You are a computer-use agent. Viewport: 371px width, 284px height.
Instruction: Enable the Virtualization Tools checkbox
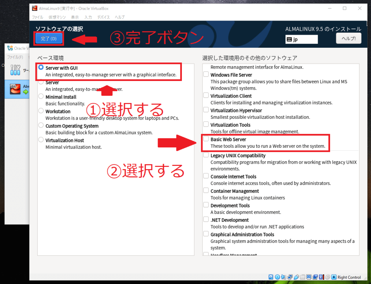pyautogui.click(x=206, y=124)
